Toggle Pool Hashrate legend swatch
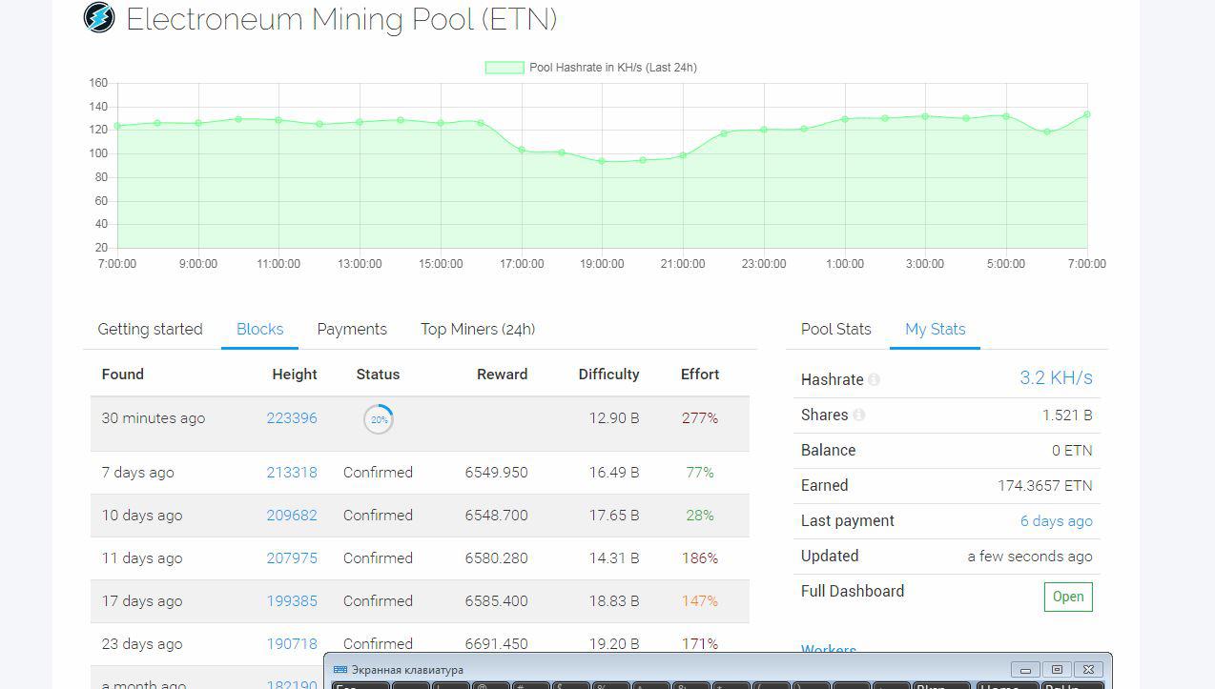 click(x=505, y=68)
